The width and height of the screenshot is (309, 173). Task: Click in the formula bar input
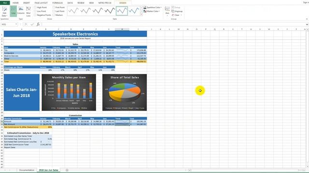tap(173, 25)
